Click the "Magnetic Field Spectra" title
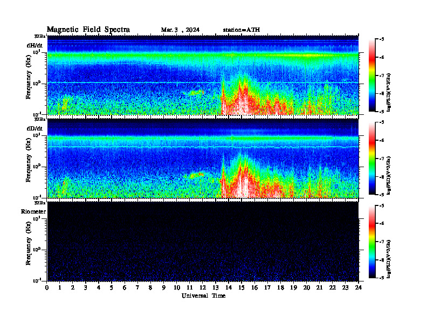Screen dimensions: 427x330 (88, 30)
